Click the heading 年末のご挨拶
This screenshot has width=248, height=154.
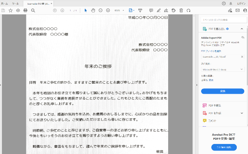point(98,66)
